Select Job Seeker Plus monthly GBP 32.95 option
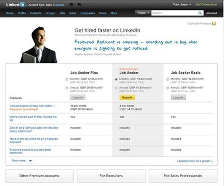This screenshot has width=224, height=186. click(67, 80)
